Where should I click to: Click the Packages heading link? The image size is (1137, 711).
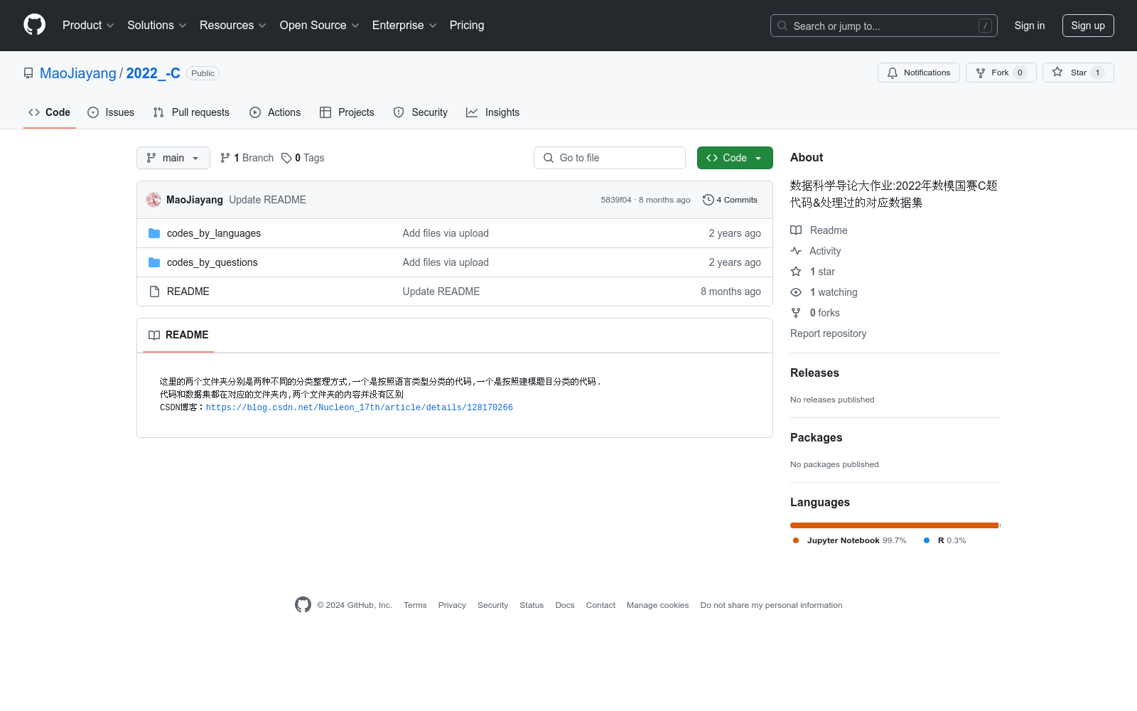pos(816,437)
